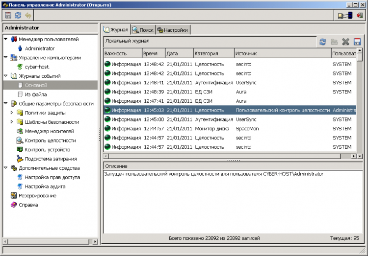This screenshot has height=256, width=368.
Task: Sort by Дата column header
Action: [x=179, y=53]
